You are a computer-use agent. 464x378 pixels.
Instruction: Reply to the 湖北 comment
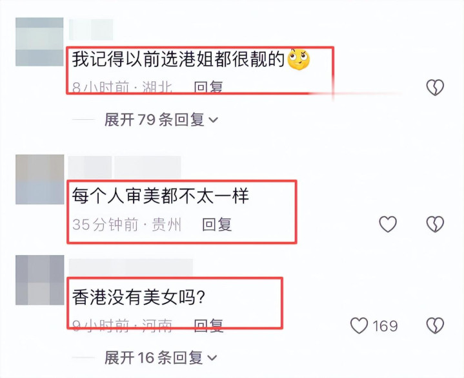point(208,87)
